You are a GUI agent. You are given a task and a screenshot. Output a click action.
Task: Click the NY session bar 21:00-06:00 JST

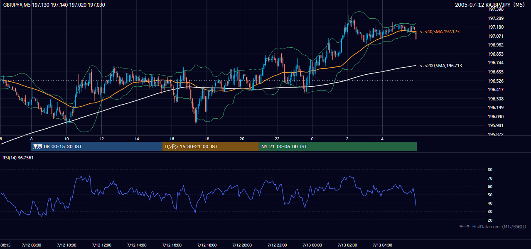338,146
